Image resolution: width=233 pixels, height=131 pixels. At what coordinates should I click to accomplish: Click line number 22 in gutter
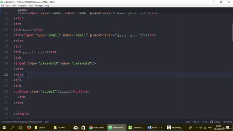[6, 75]
